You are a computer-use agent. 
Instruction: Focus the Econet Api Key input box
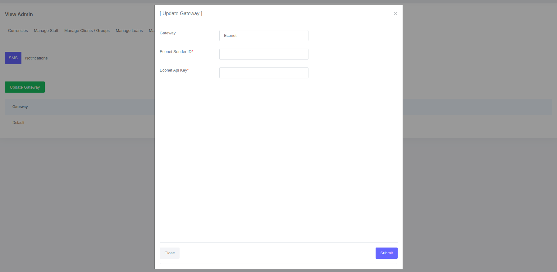click(264, 73)
